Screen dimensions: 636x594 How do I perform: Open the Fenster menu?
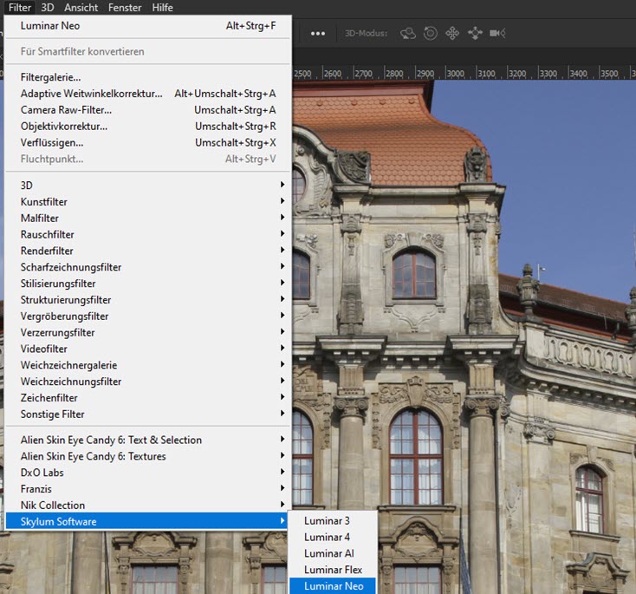click(125, 7)
